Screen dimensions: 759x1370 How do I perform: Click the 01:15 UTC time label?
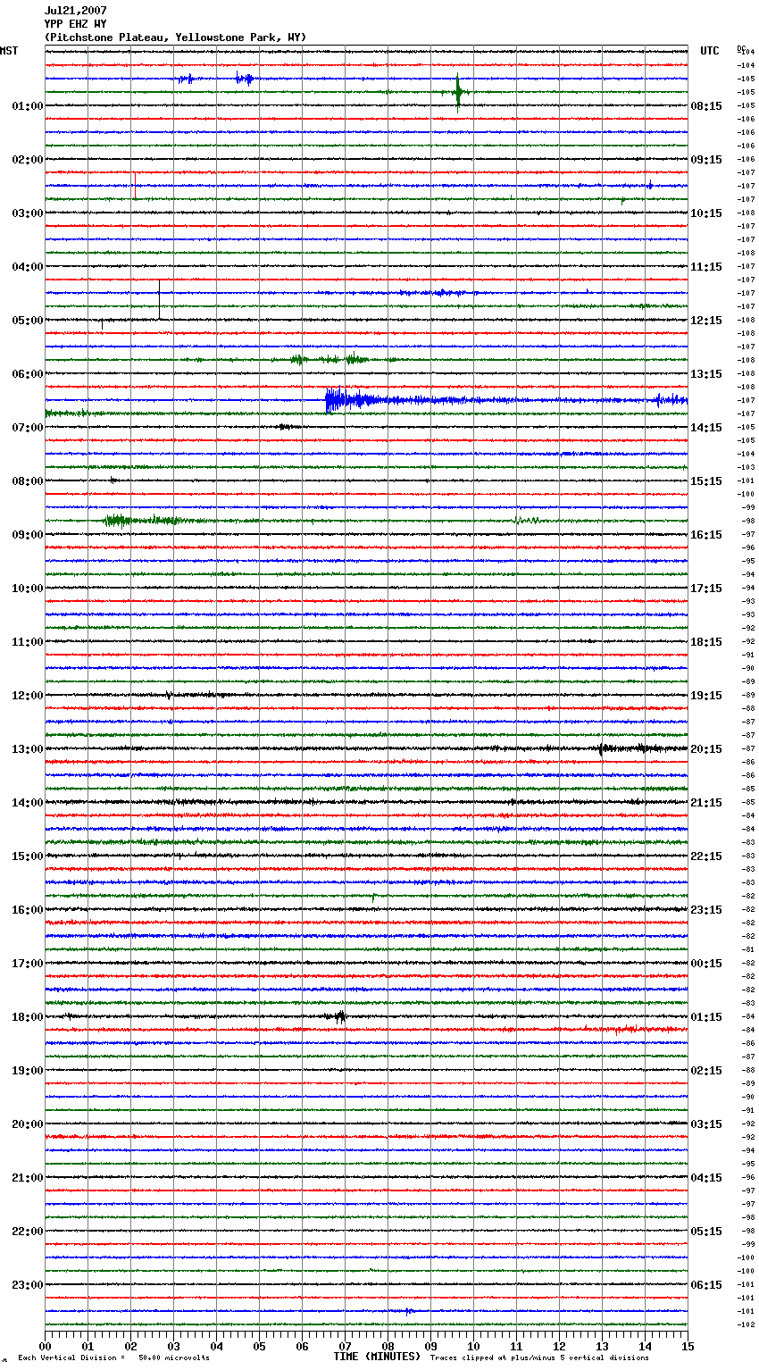pos(706,1017)
